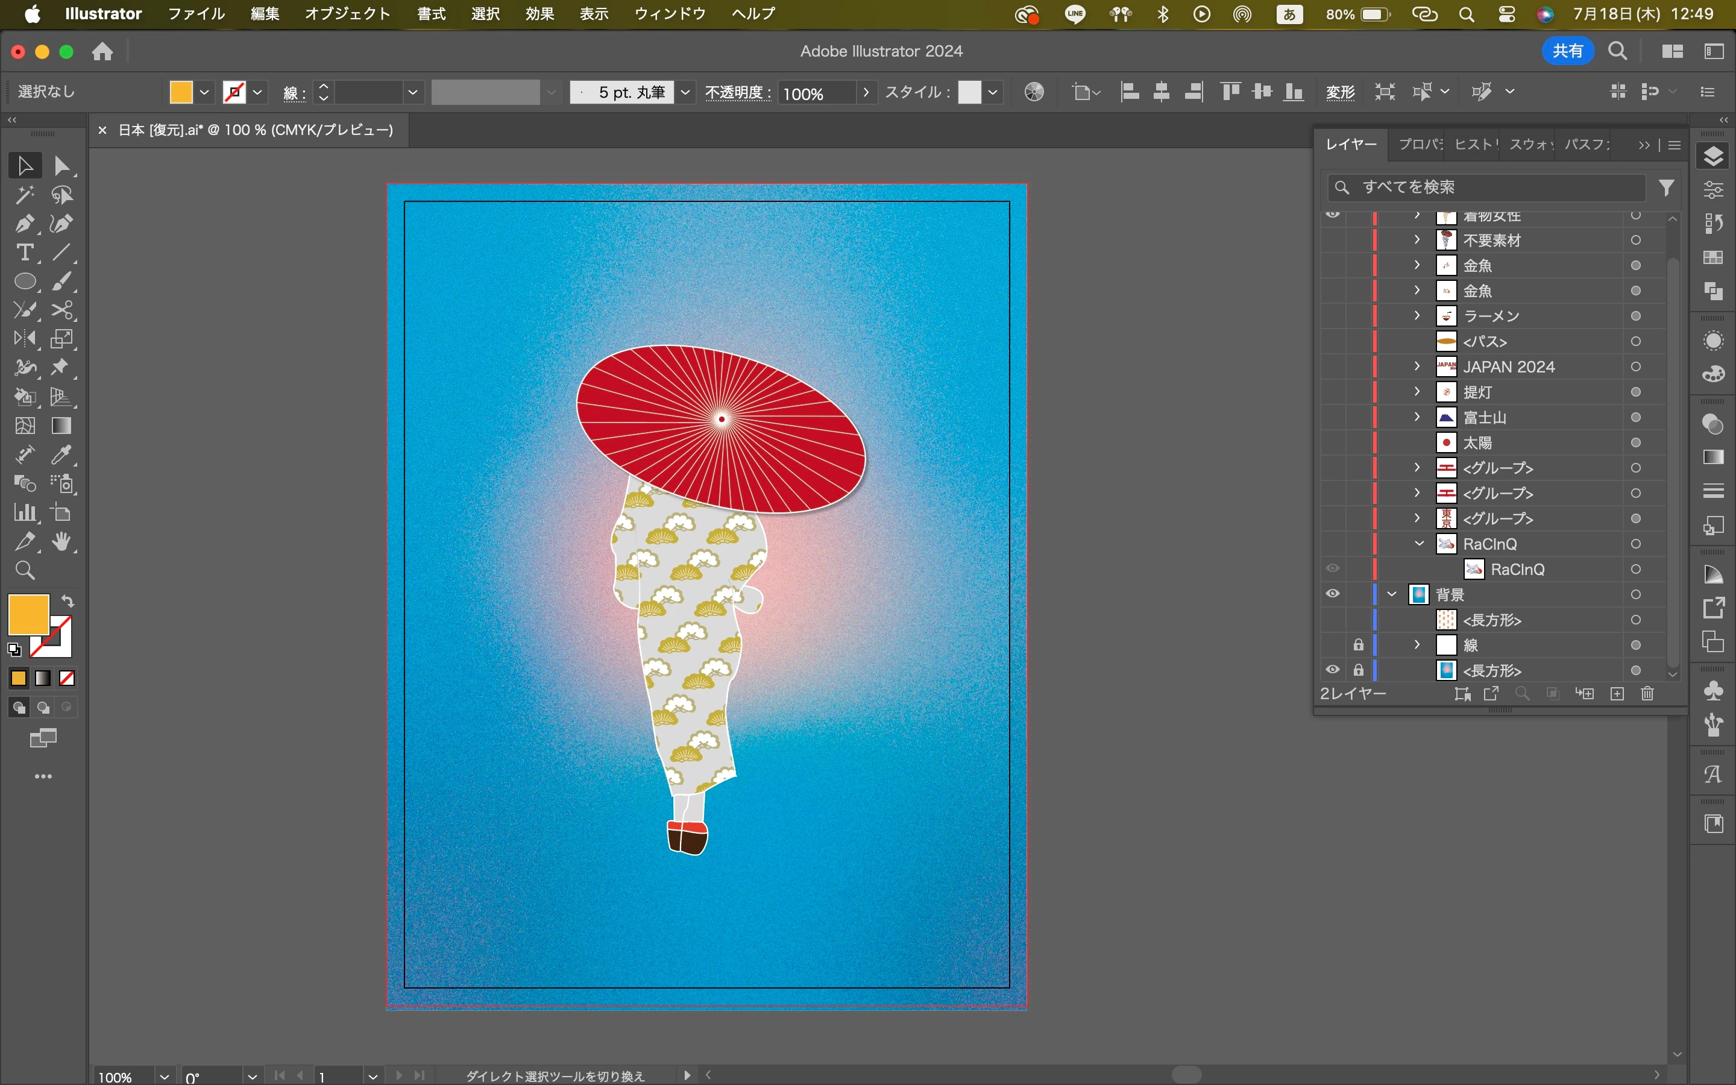Click the 共有 share button
The height and width of the screenshot is (1085, 1736).
click(x=1567, y=51)
